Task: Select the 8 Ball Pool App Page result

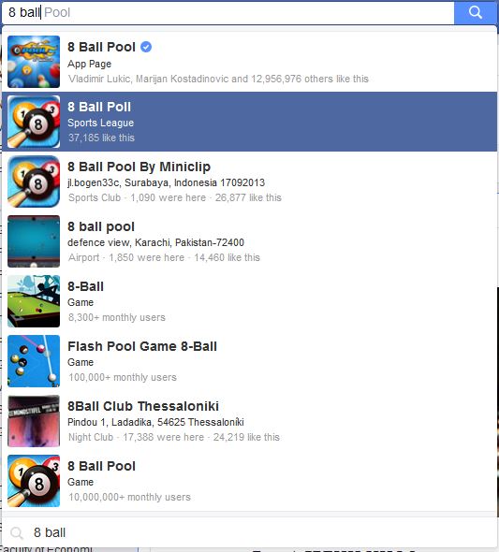Action: [249, 62]
